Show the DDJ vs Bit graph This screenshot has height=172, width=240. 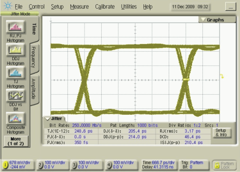[15, 95]
